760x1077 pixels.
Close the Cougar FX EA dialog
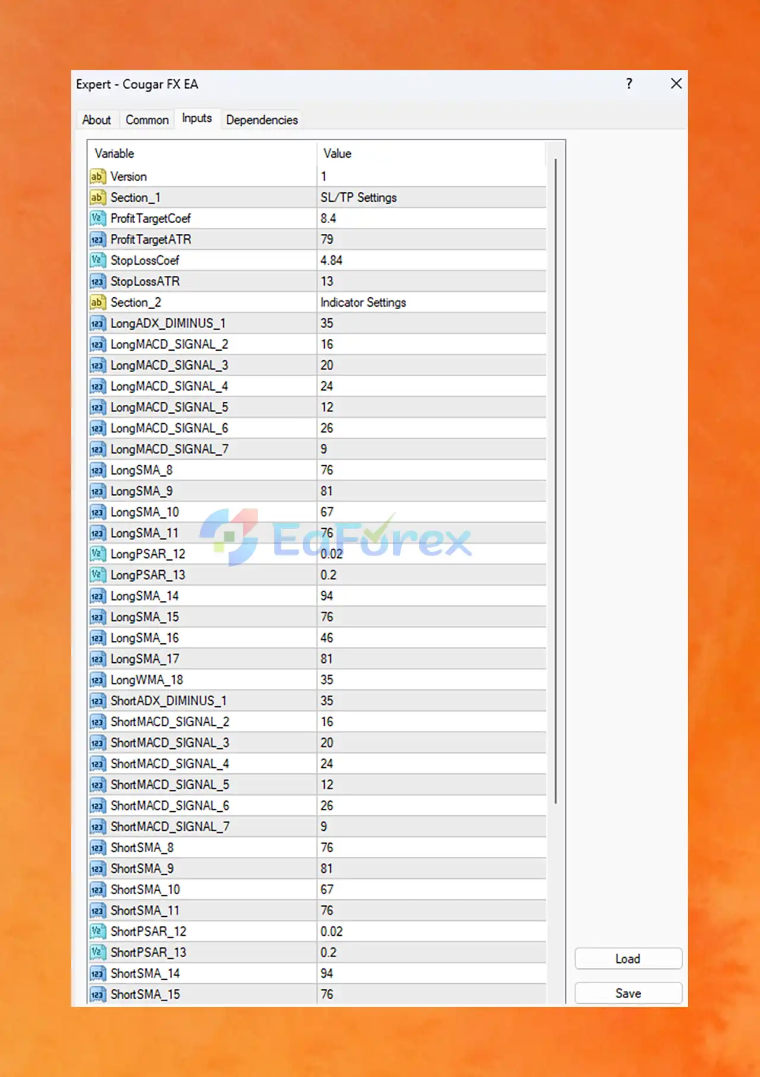(676, 84)
